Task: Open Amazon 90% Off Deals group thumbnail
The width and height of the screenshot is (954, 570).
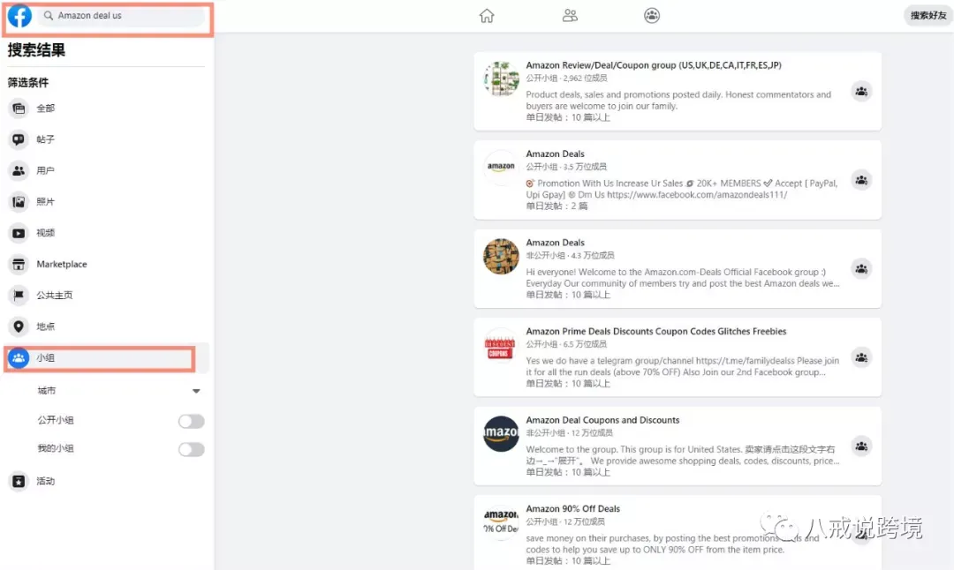Action: (x=501, y=522)
